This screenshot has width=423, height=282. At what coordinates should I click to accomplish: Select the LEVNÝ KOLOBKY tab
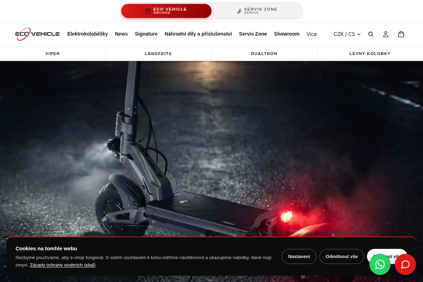tap(370, 54)
